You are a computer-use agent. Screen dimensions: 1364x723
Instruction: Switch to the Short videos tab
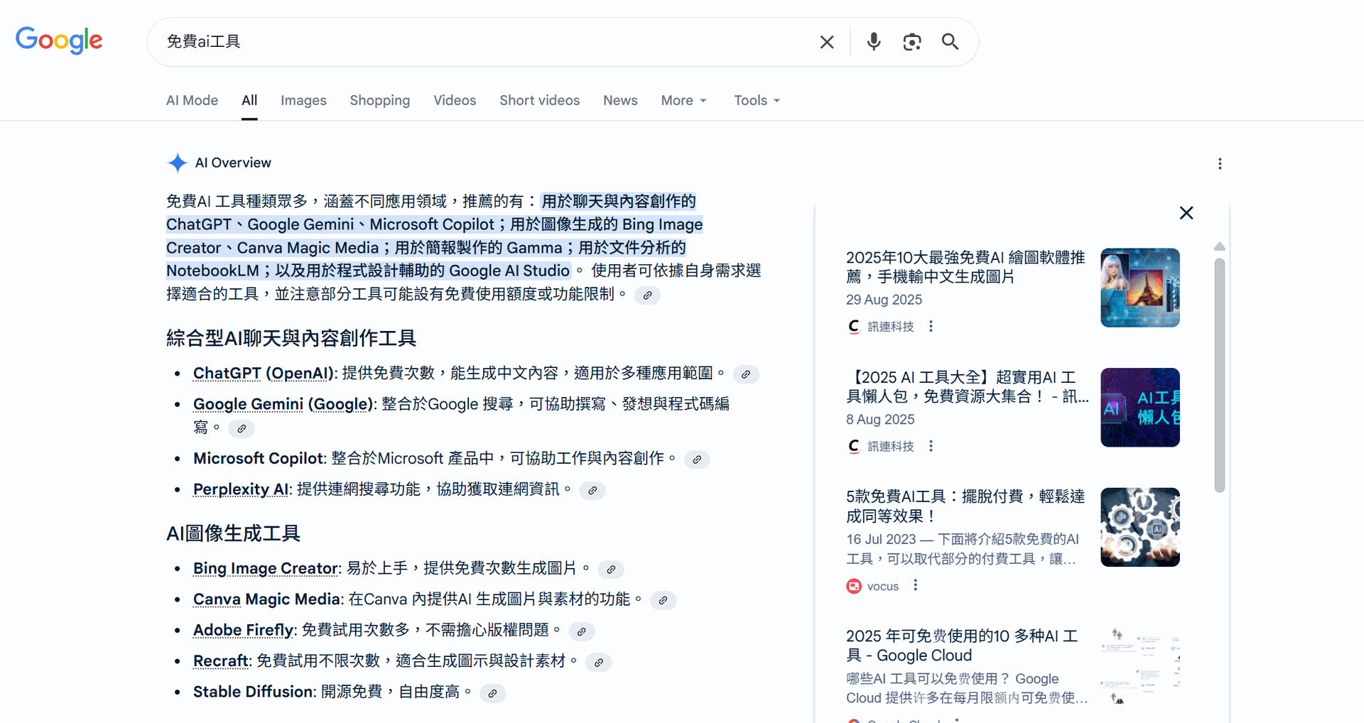click(x=539, y=100)
